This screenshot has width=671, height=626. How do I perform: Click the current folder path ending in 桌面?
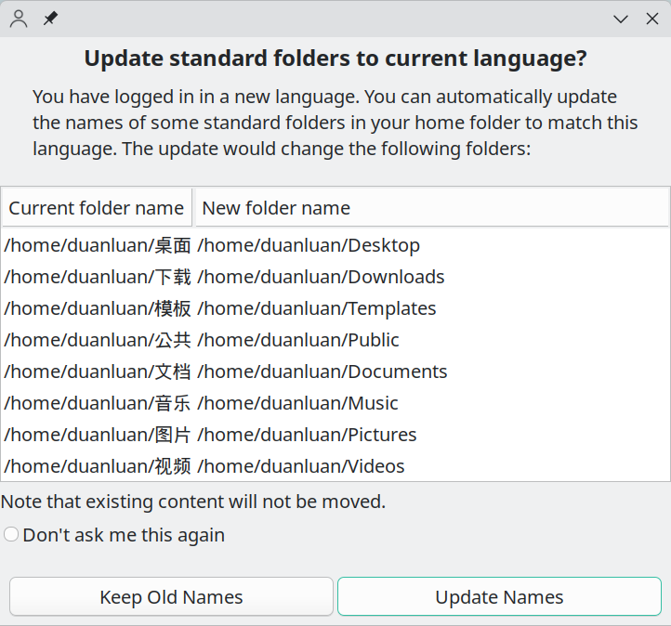[x=98, y=245]
